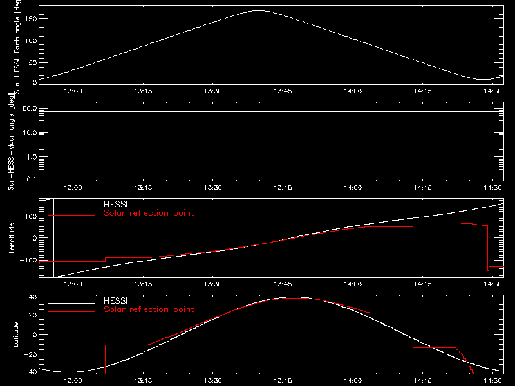Click the 10.0 tick on Moon angle axis

coord(30,133)
